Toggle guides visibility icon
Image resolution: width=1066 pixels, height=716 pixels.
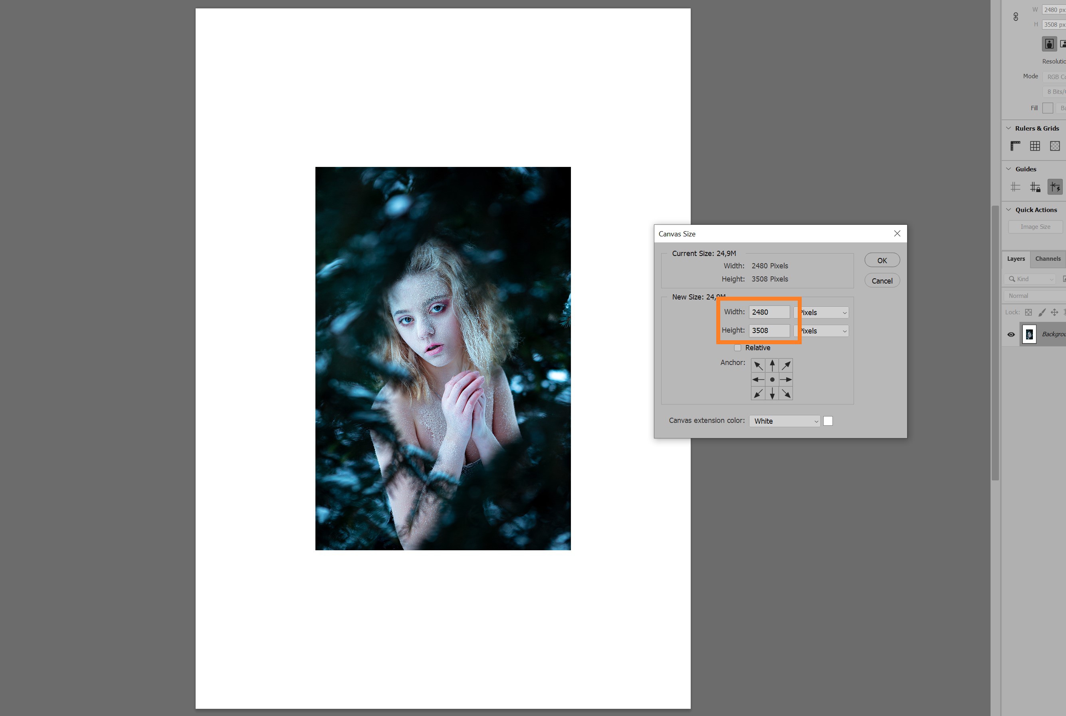pyautogui.click(x=1015, y=187)
